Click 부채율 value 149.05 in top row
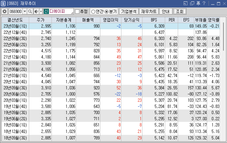The width and height of the screenshot is (227, 143). (201, 26)
